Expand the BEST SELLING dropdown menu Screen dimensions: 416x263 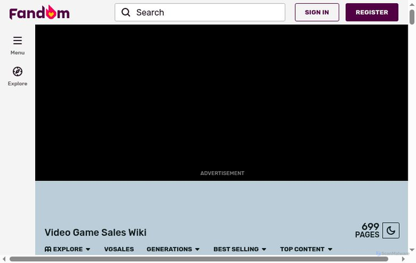point(240,249)
